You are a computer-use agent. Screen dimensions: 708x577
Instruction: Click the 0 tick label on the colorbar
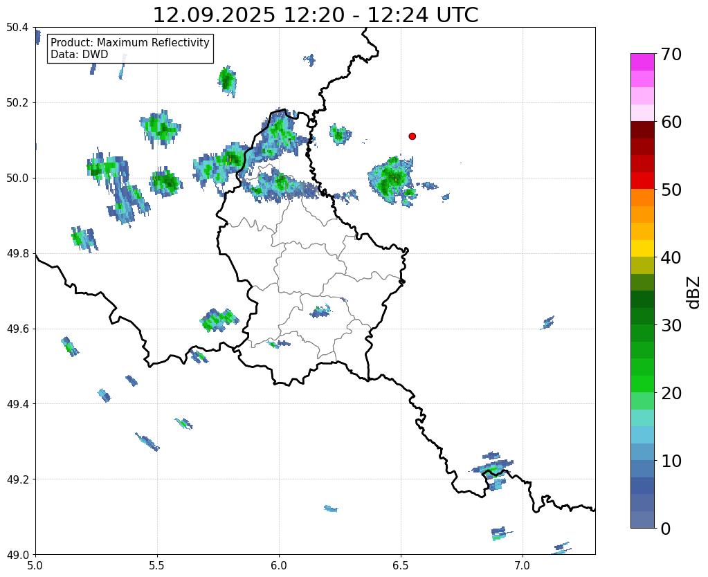(666, 529)
